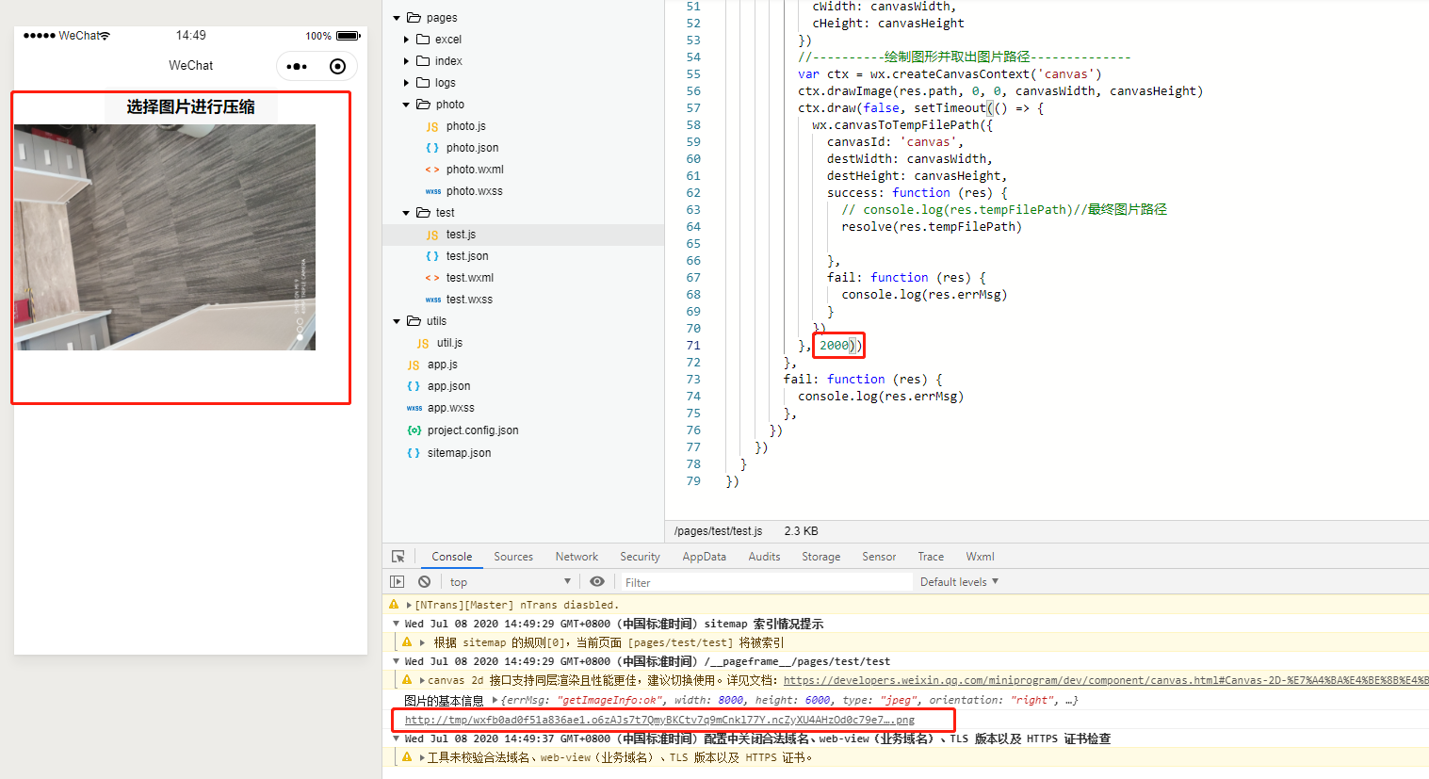Switch to the AppData tab
1429x779 pixels.
coord(705,557)
